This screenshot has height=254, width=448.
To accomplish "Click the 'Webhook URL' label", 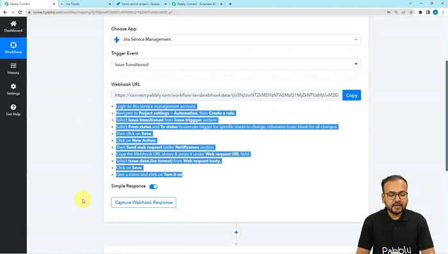I will [x=126, y=84].
